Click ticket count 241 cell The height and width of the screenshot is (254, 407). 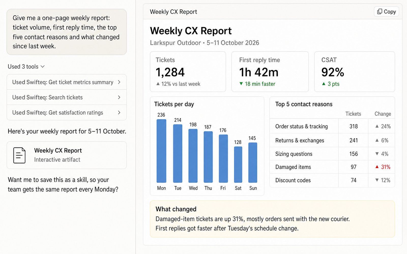point(354,140)
